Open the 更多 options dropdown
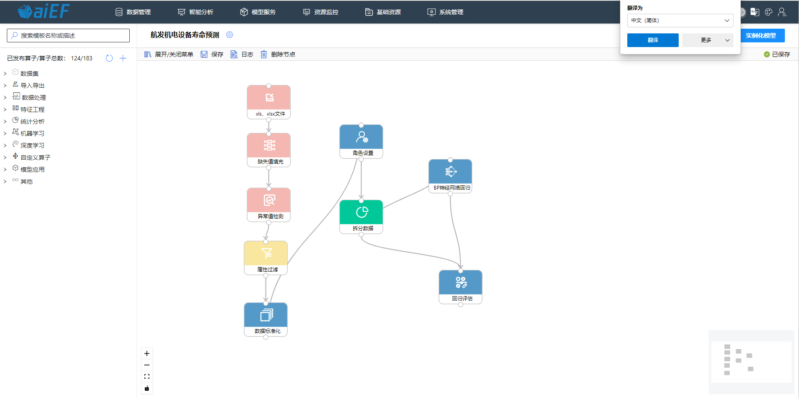The height and width of the screenshot is (398, 799). coord(707,40)
